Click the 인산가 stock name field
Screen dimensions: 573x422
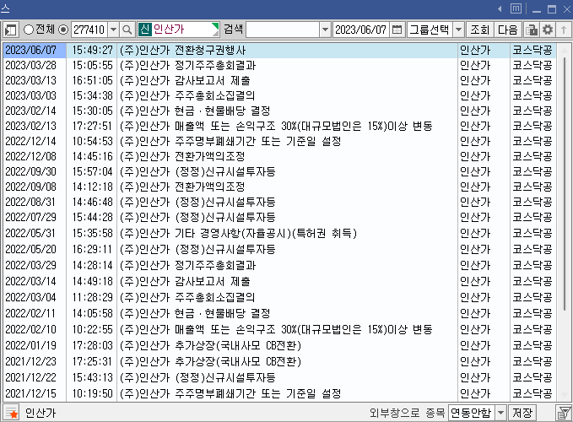coord(179,30)
